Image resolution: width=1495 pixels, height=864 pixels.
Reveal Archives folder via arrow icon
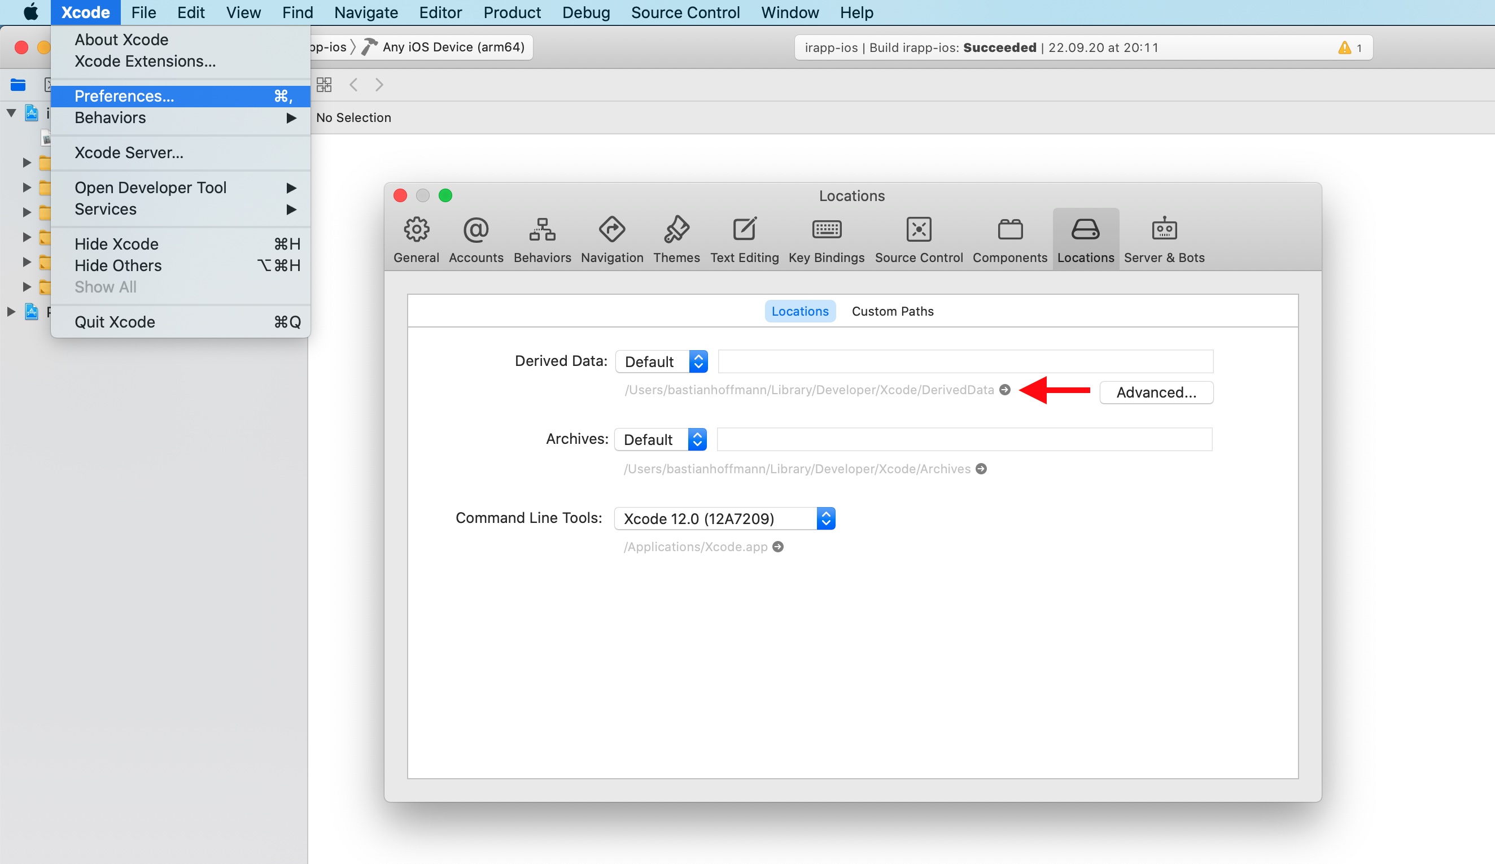coord(982,469)
